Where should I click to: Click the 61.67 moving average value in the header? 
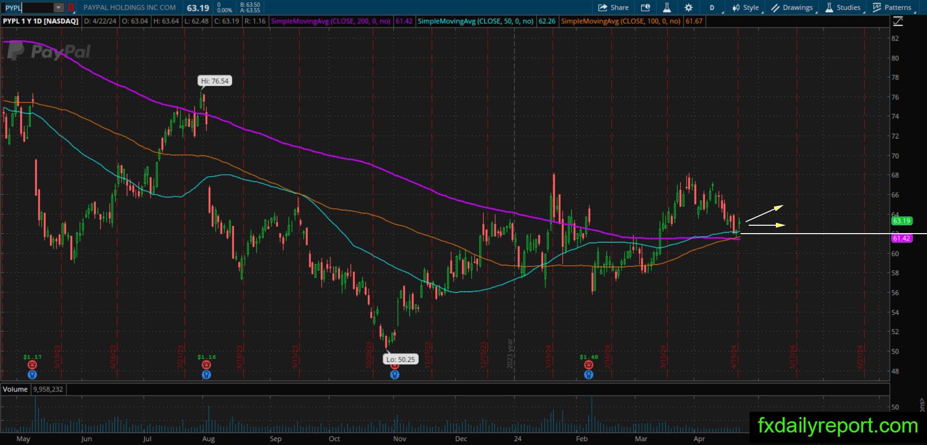(x=694, y=21)
